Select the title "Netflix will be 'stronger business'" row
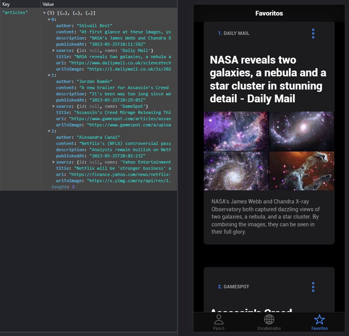Image resolution: width=349 pixels, height=336 pixels. click(x=113, y=168)
